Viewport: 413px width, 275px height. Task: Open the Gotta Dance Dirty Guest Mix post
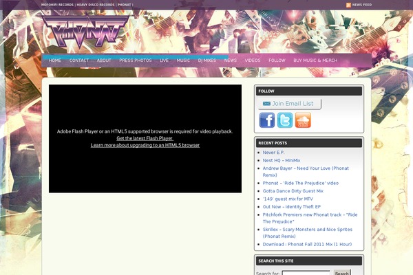pos(293,191)
